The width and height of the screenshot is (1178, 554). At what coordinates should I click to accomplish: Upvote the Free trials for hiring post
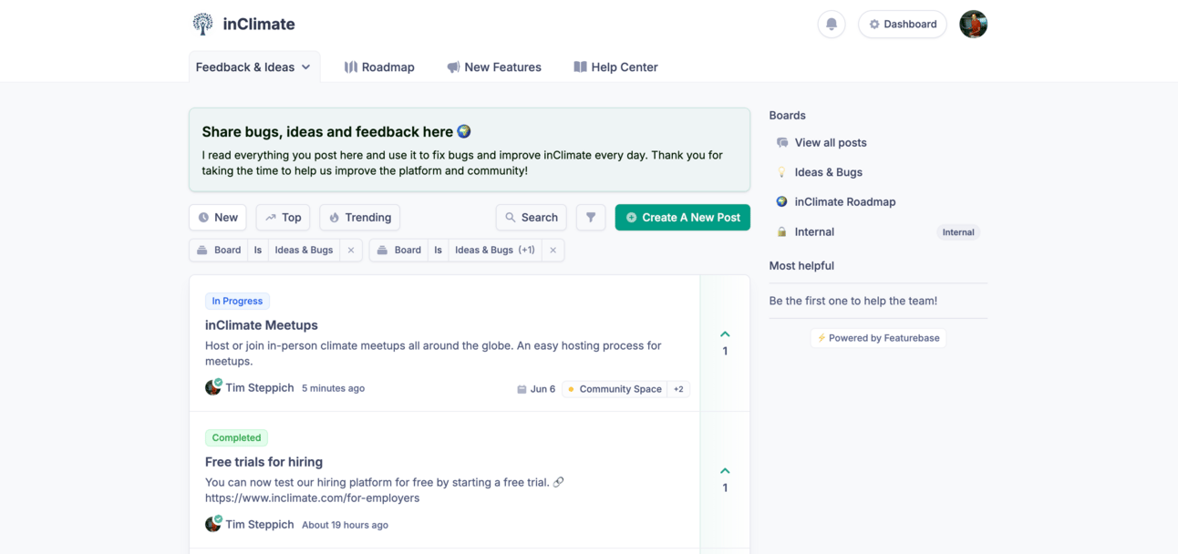(725, 479)
